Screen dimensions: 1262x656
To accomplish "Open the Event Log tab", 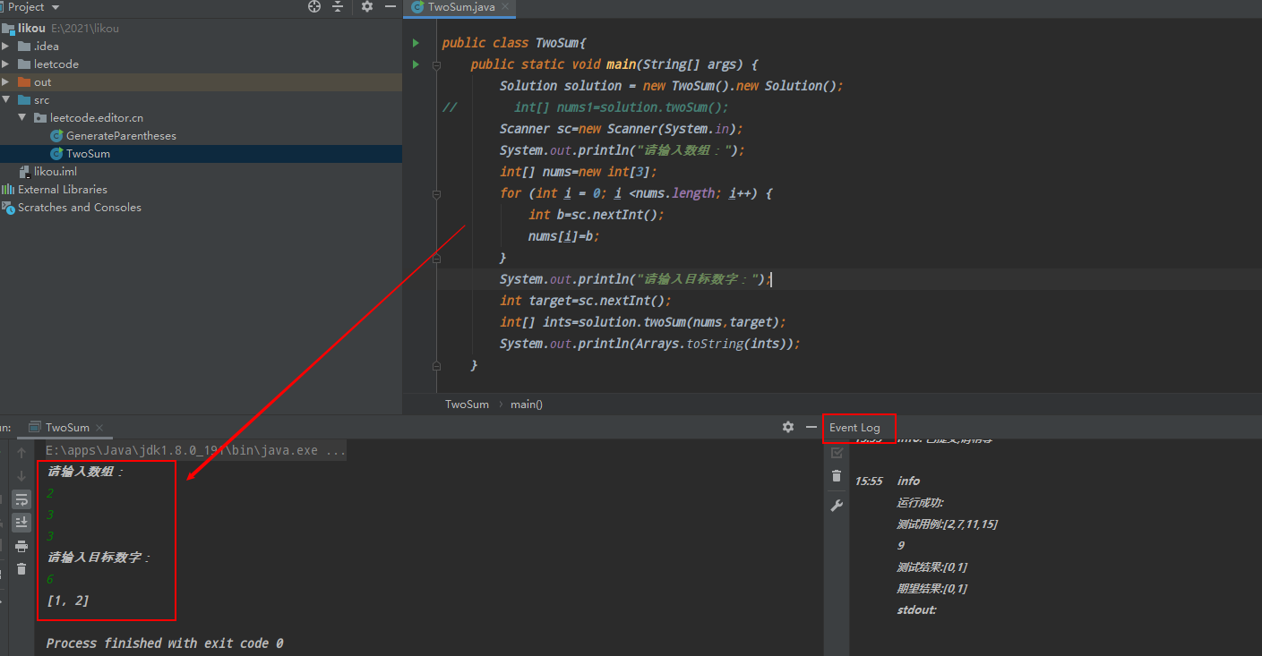I will (854, 428).
